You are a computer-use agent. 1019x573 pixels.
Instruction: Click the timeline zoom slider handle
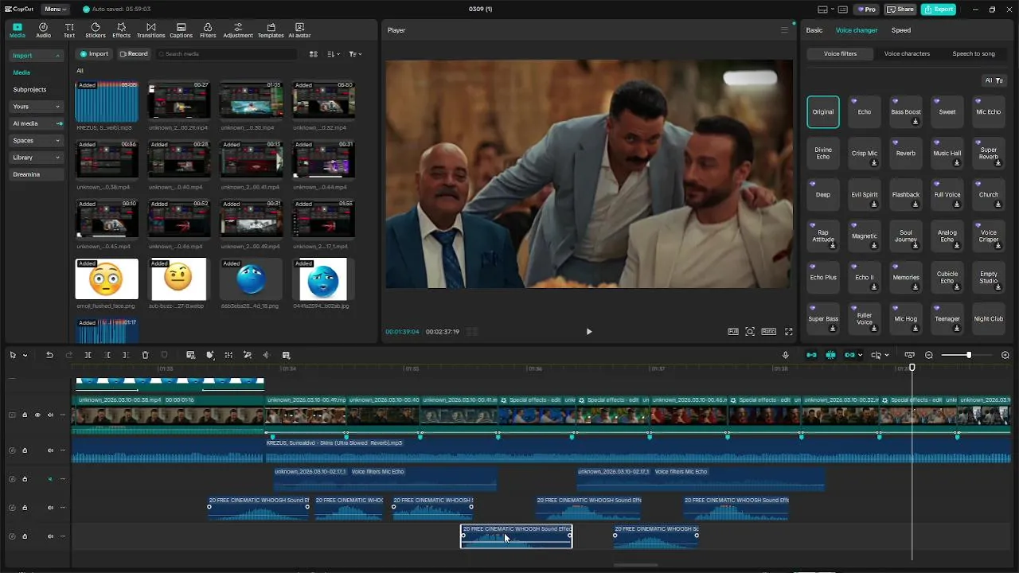coord(968,355)
